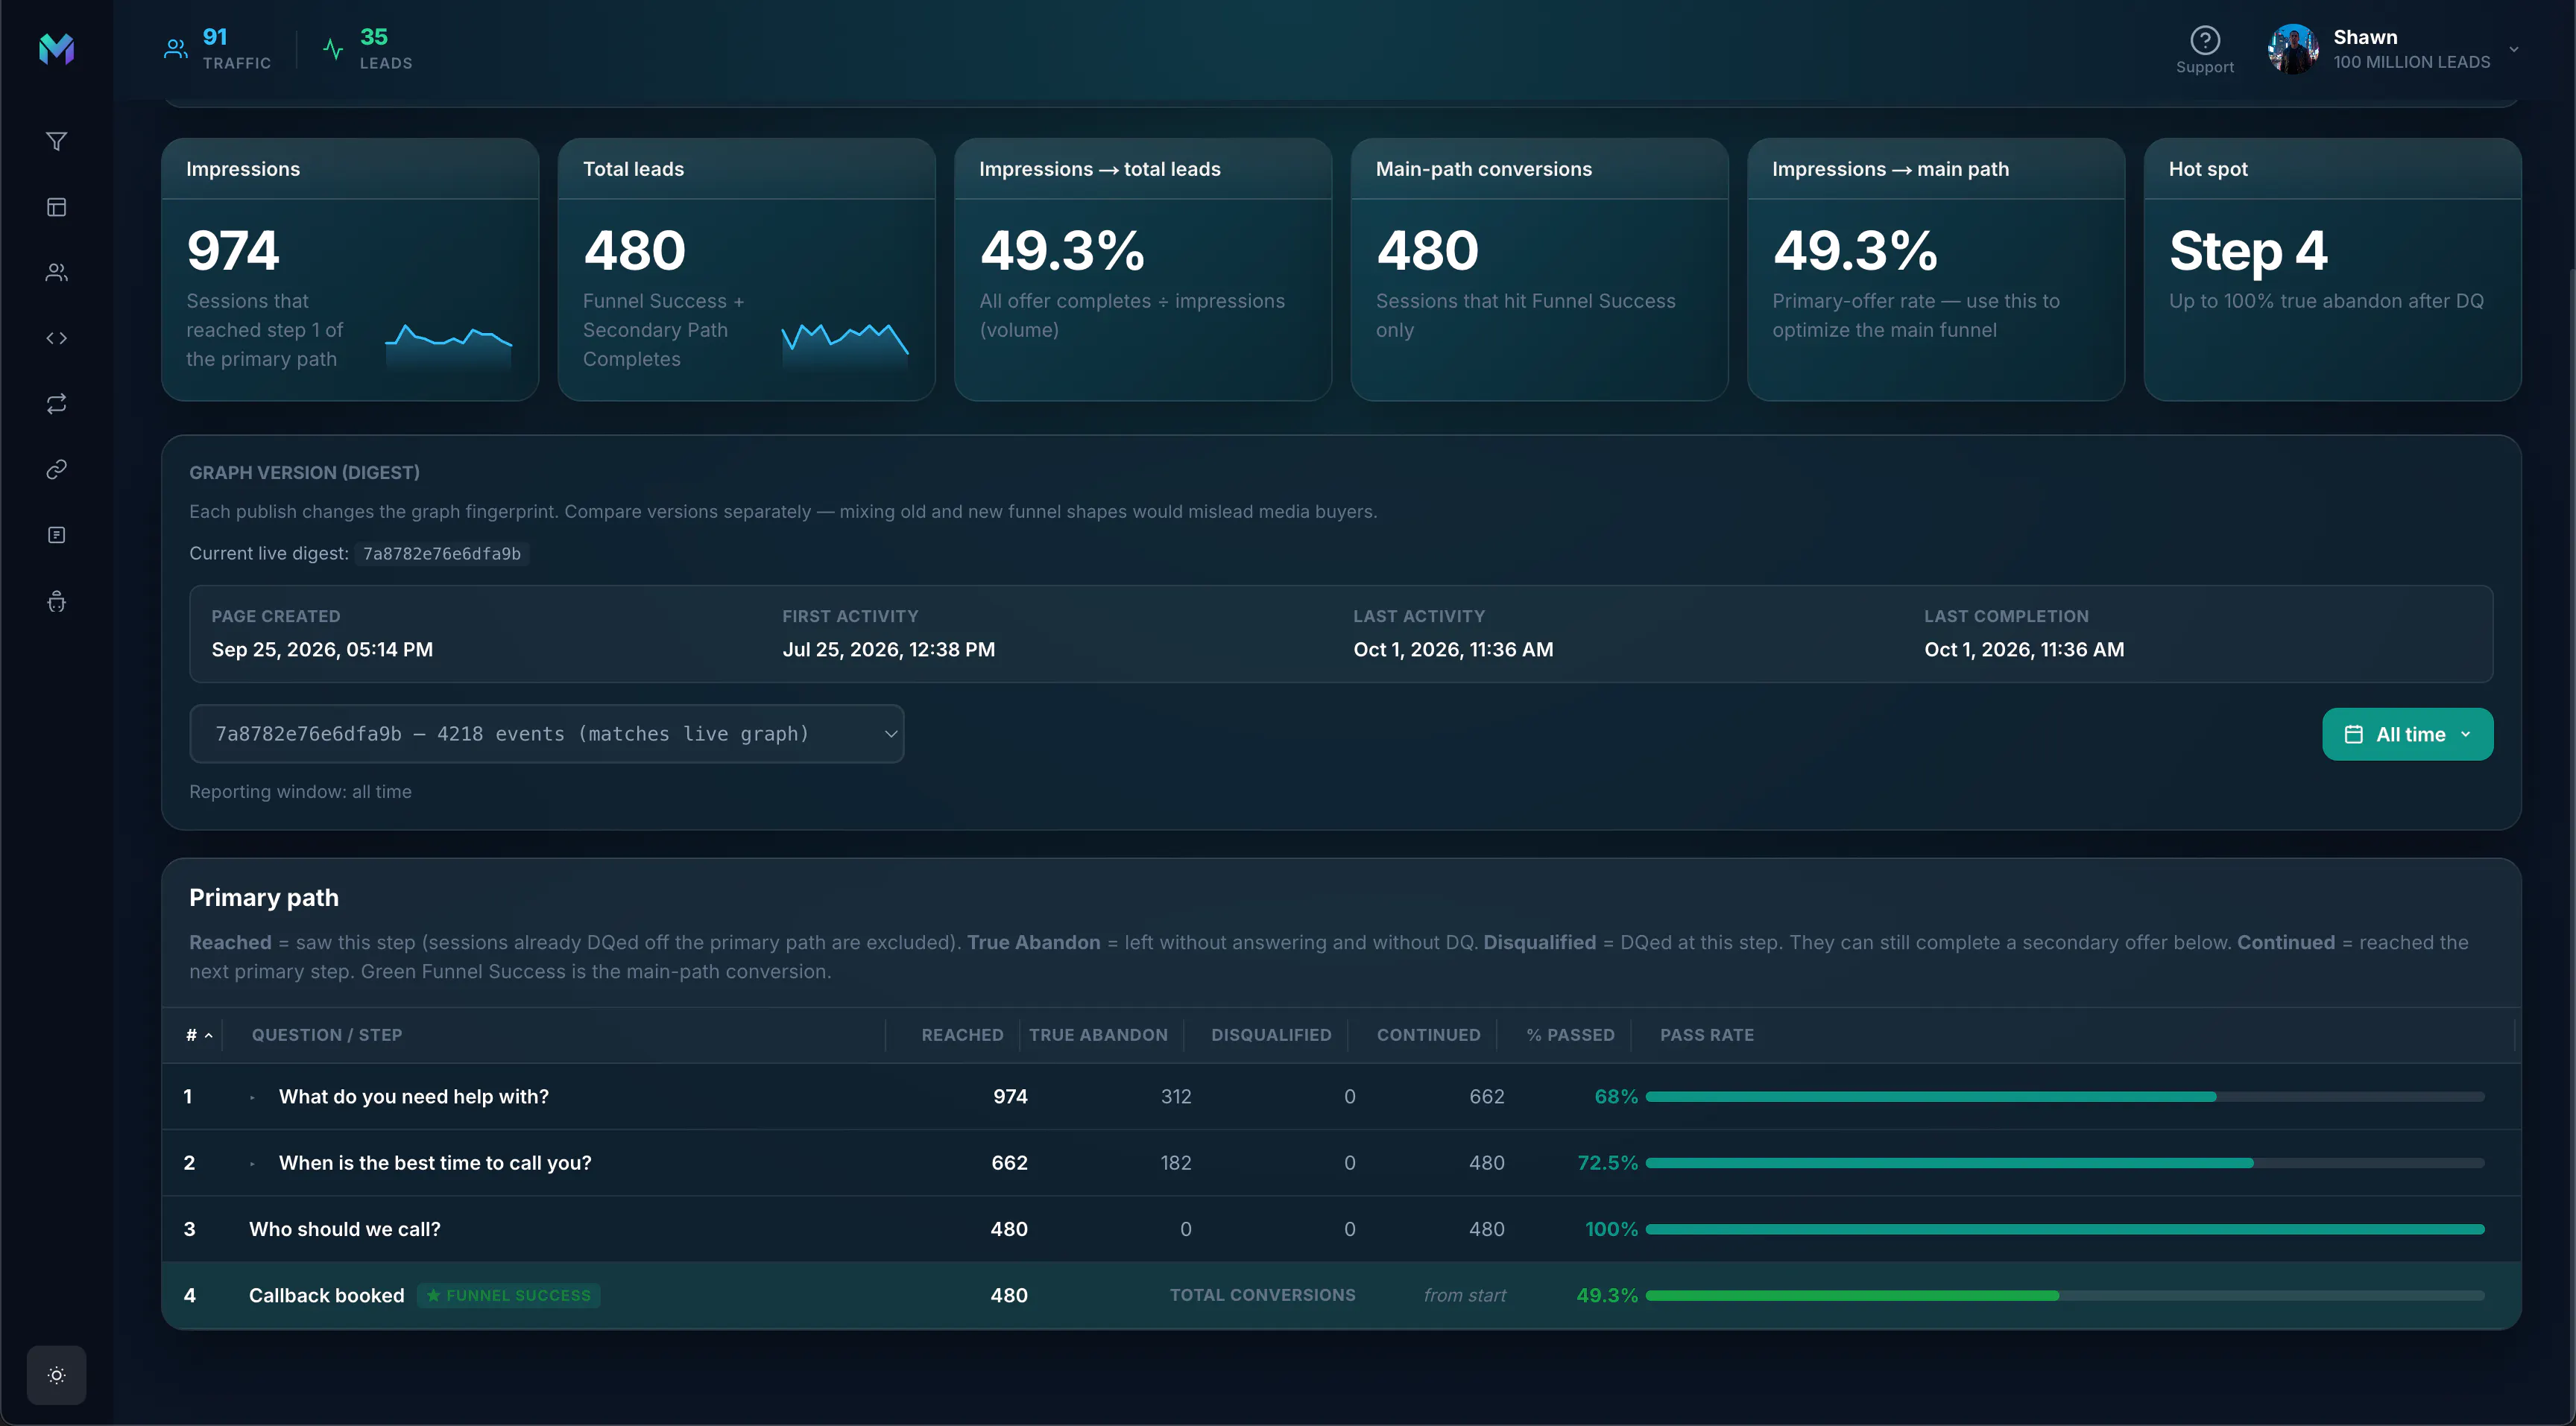Click Shawn's profile avatar
This screenshot has width=2576, height=1426.
point(2294,49)
